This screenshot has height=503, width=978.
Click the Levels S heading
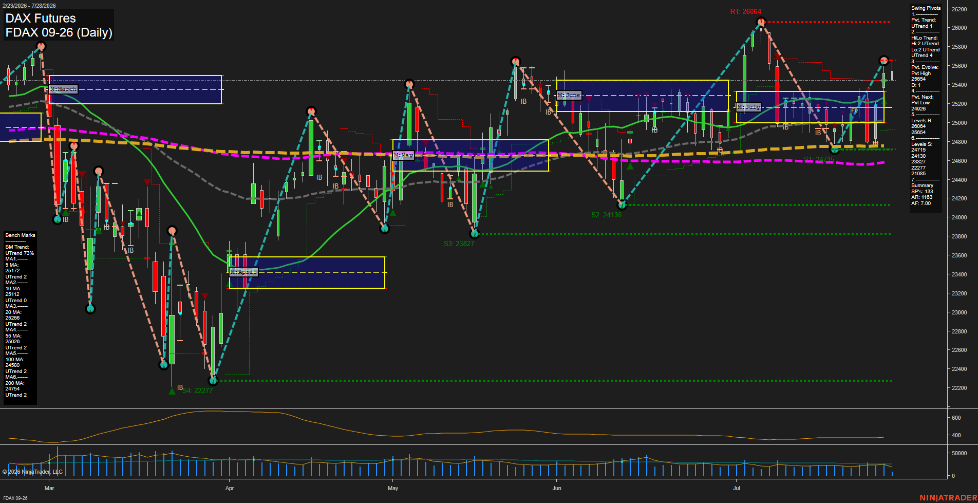tap(922, 144)
